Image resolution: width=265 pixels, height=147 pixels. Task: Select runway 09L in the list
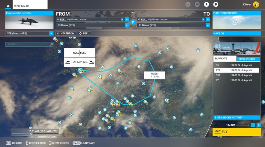pyautogui.click(x=236, y=65)
